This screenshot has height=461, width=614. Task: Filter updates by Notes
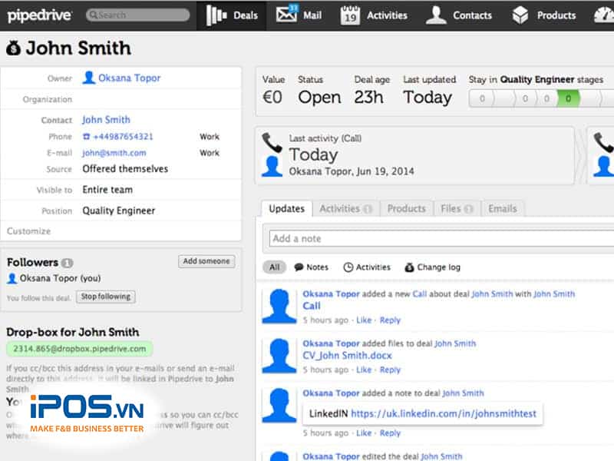(x=310, y=267)
